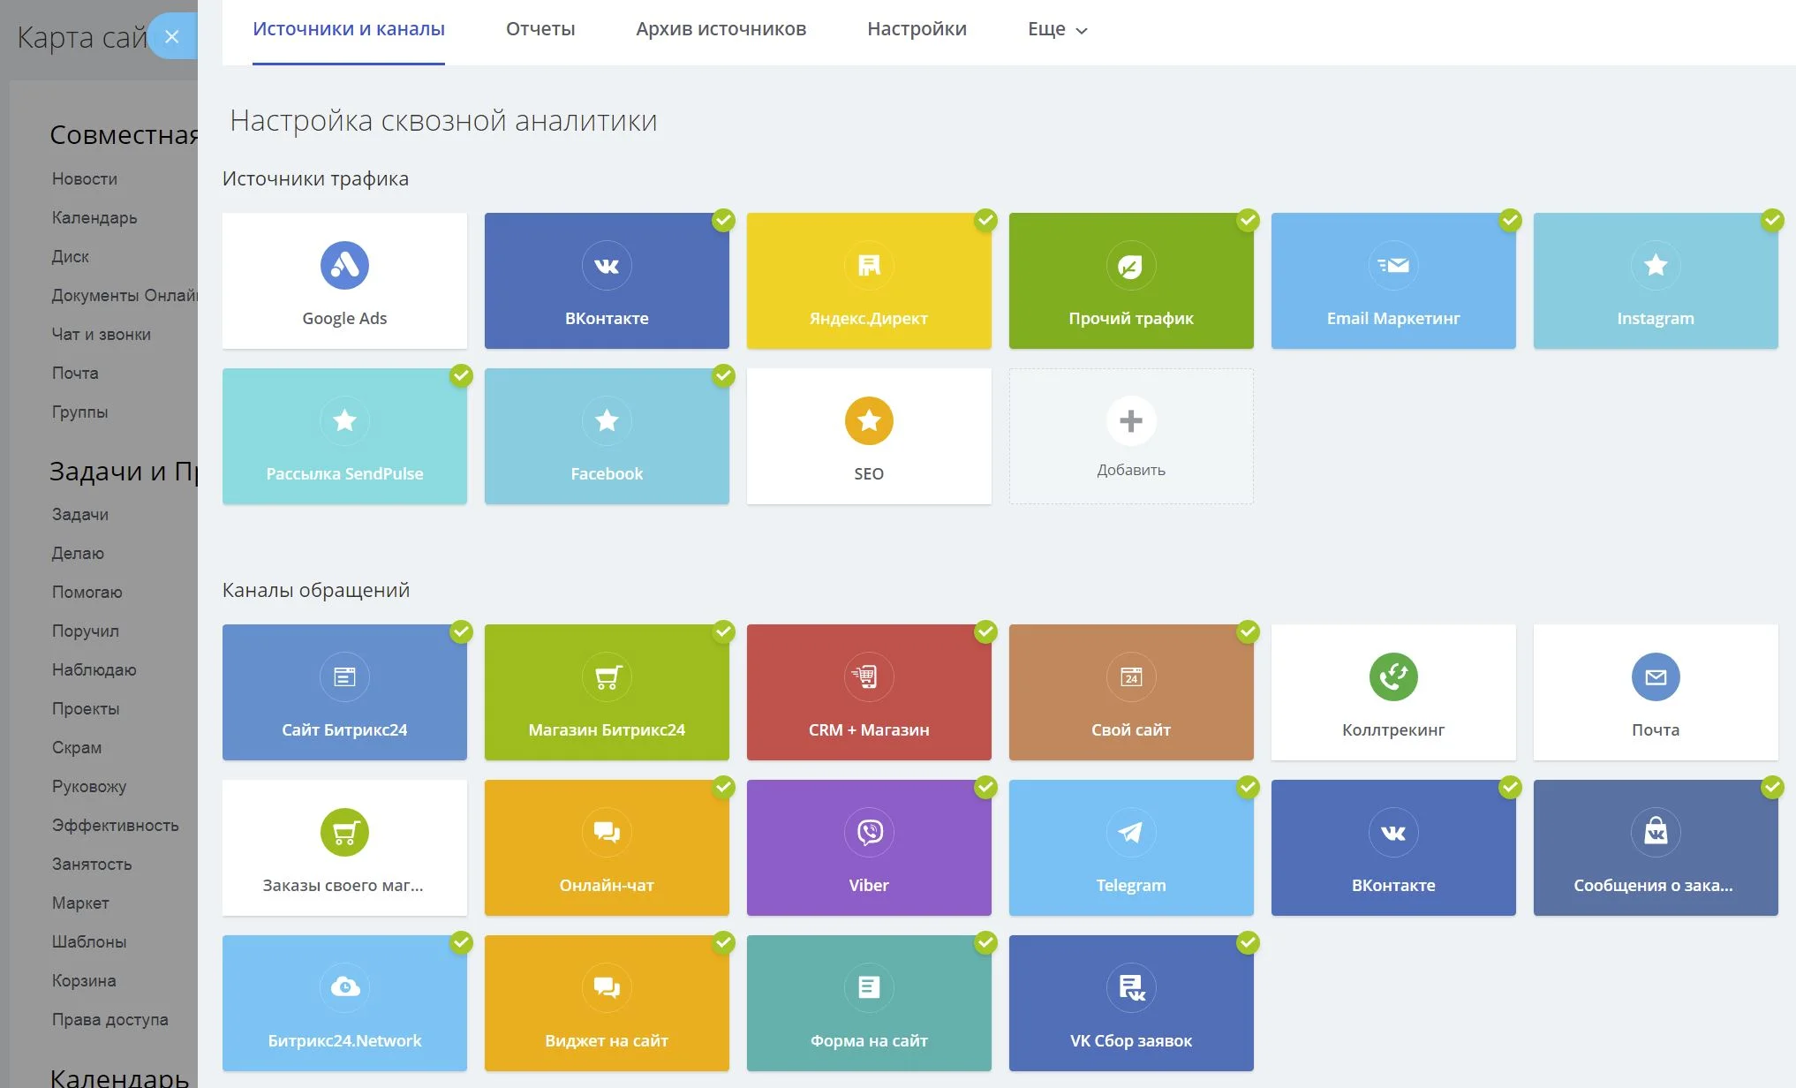Click the Google Ads tile label

point(344,318)
